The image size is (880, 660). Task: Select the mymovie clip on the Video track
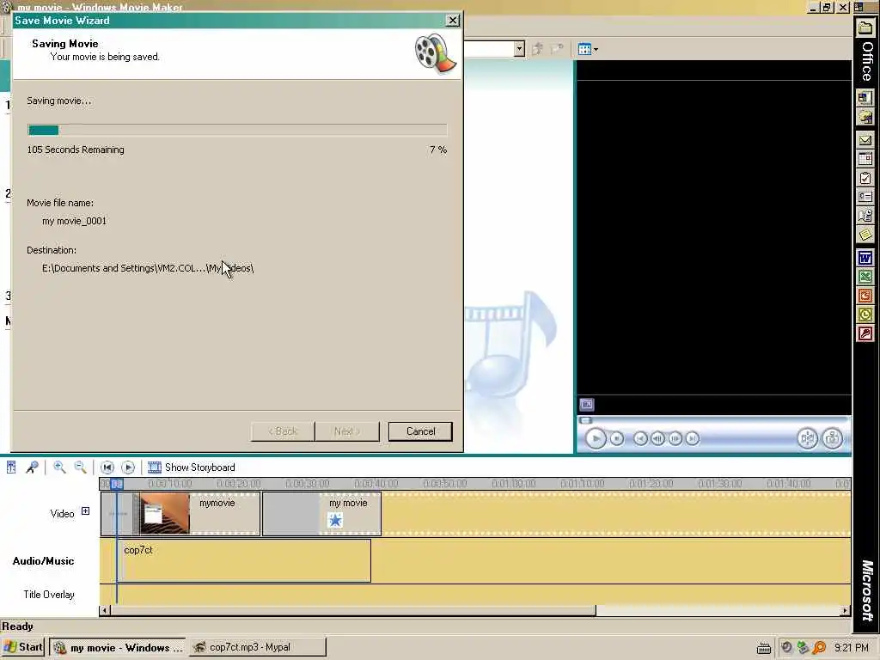coord(199,514)
